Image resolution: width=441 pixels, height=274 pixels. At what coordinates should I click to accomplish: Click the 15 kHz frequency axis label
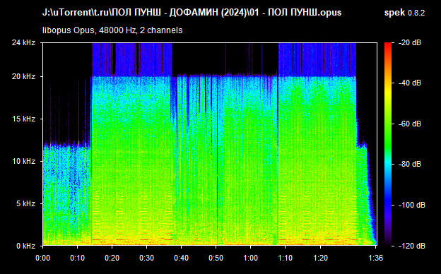tap(23, 119)
